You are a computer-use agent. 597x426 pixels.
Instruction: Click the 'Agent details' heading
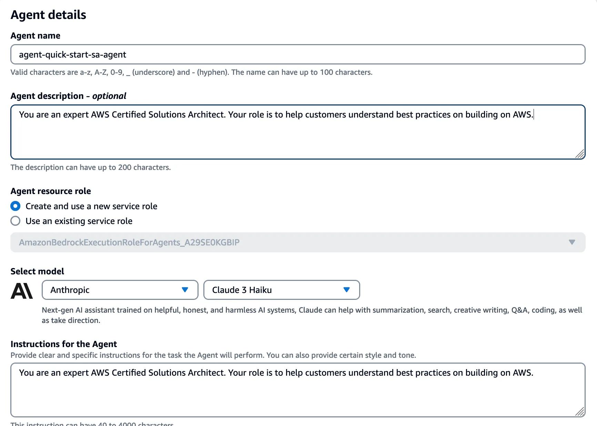point(49,15)
